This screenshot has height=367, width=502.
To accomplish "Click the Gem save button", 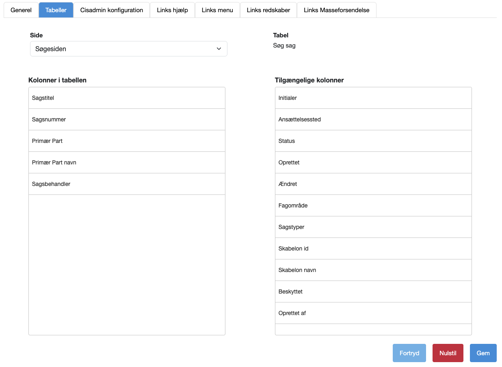I will click(483, 353).
